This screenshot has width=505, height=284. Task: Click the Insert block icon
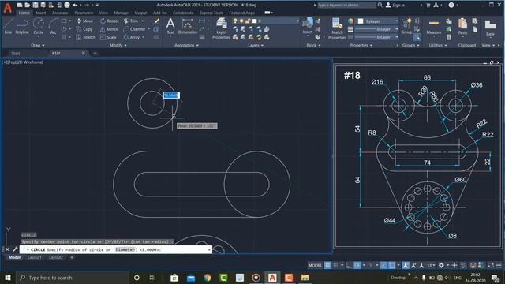(308, 26)
